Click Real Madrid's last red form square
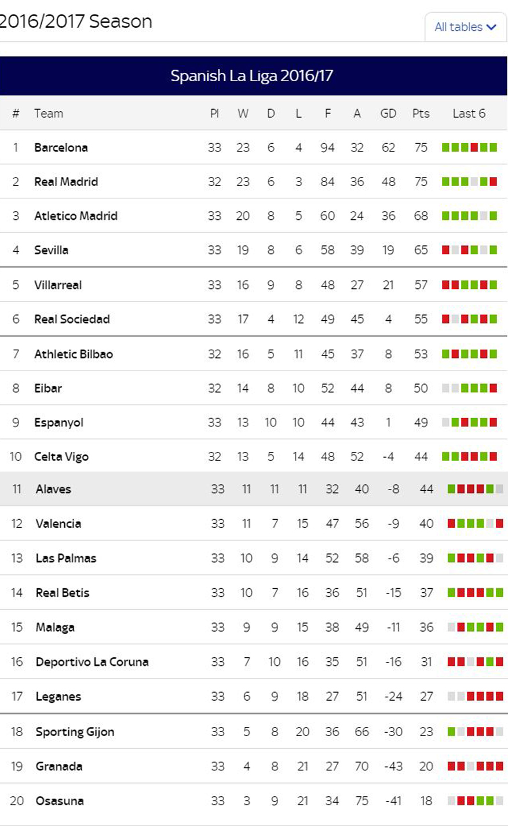 click(x=494, y=182)
